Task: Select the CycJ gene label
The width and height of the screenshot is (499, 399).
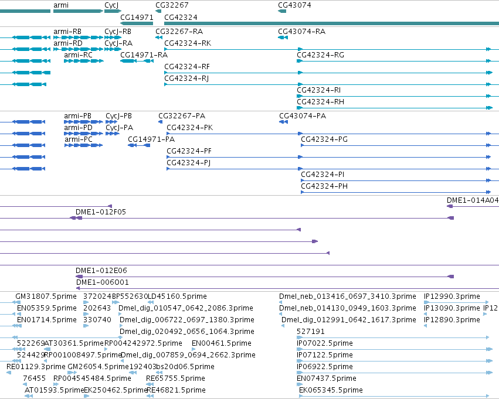Action: coord(111,5)
